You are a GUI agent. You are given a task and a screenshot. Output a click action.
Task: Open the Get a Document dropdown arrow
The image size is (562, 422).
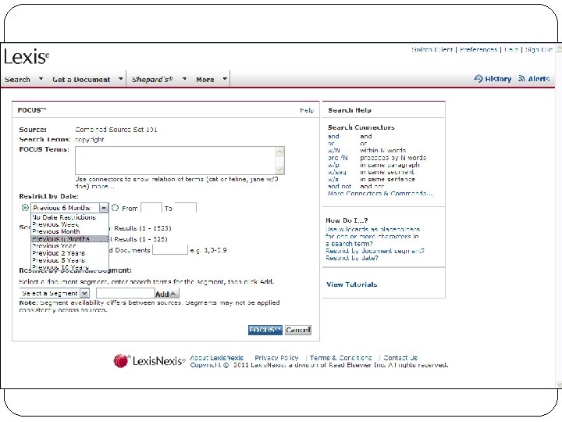point(120,79)
